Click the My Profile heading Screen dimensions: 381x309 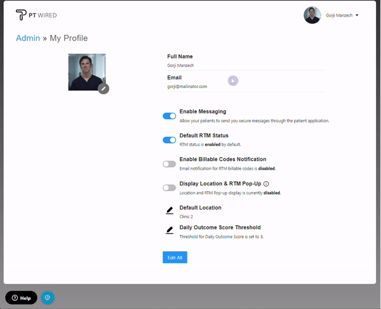point(69,38)
